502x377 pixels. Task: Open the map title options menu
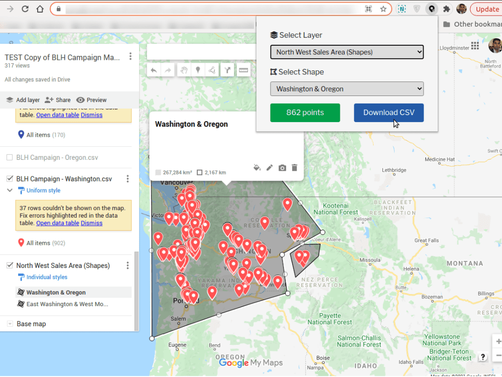tap(131, 56)
